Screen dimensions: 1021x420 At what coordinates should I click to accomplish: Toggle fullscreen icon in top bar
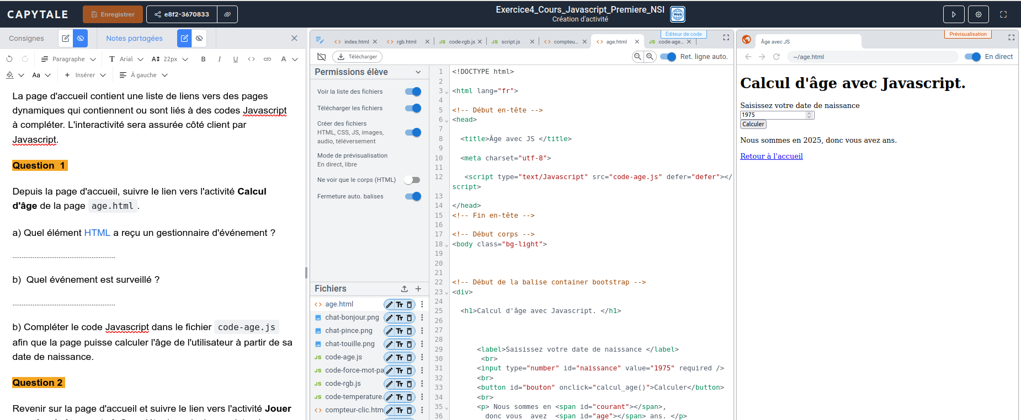tap(1003, 14)
